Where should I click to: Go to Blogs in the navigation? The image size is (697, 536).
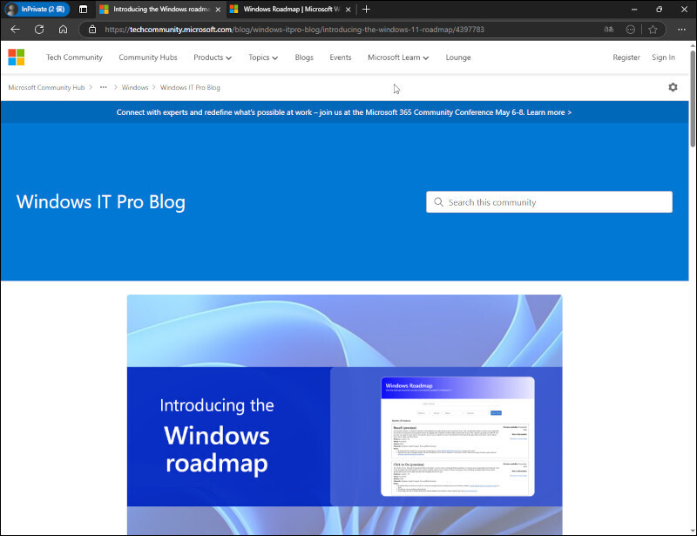tap(304, 58)
